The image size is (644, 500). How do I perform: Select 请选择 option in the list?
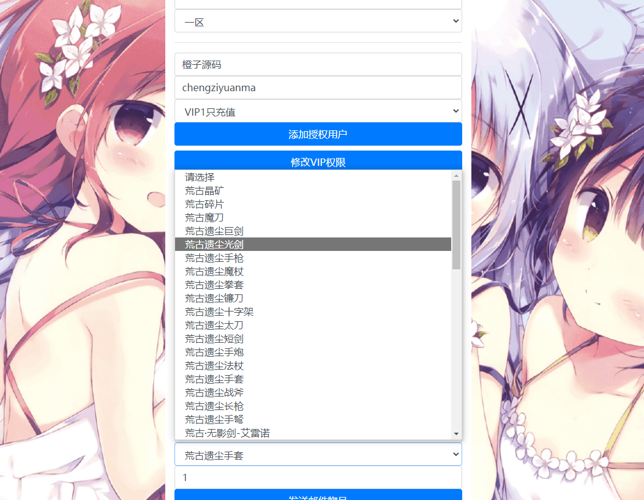tap(312, 177)
